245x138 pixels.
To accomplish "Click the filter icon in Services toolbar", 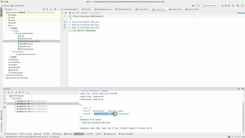I will [20, 93].
